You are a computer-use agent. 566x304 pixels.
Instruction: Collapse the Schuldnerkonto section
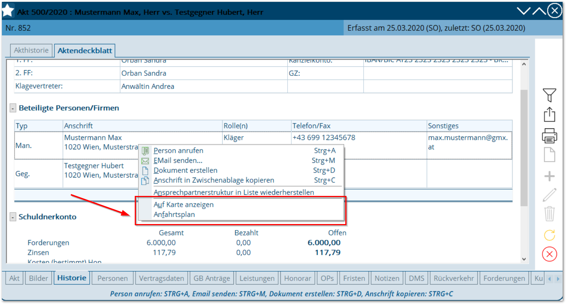coord(13,217)
